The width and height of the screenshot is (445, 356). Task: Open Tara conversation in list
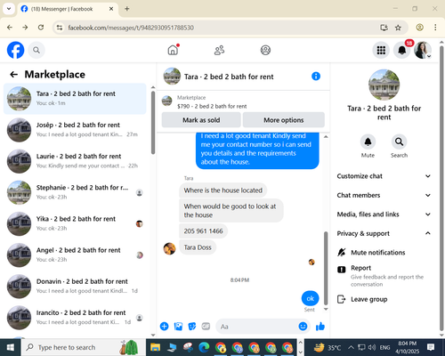point(75,98)
